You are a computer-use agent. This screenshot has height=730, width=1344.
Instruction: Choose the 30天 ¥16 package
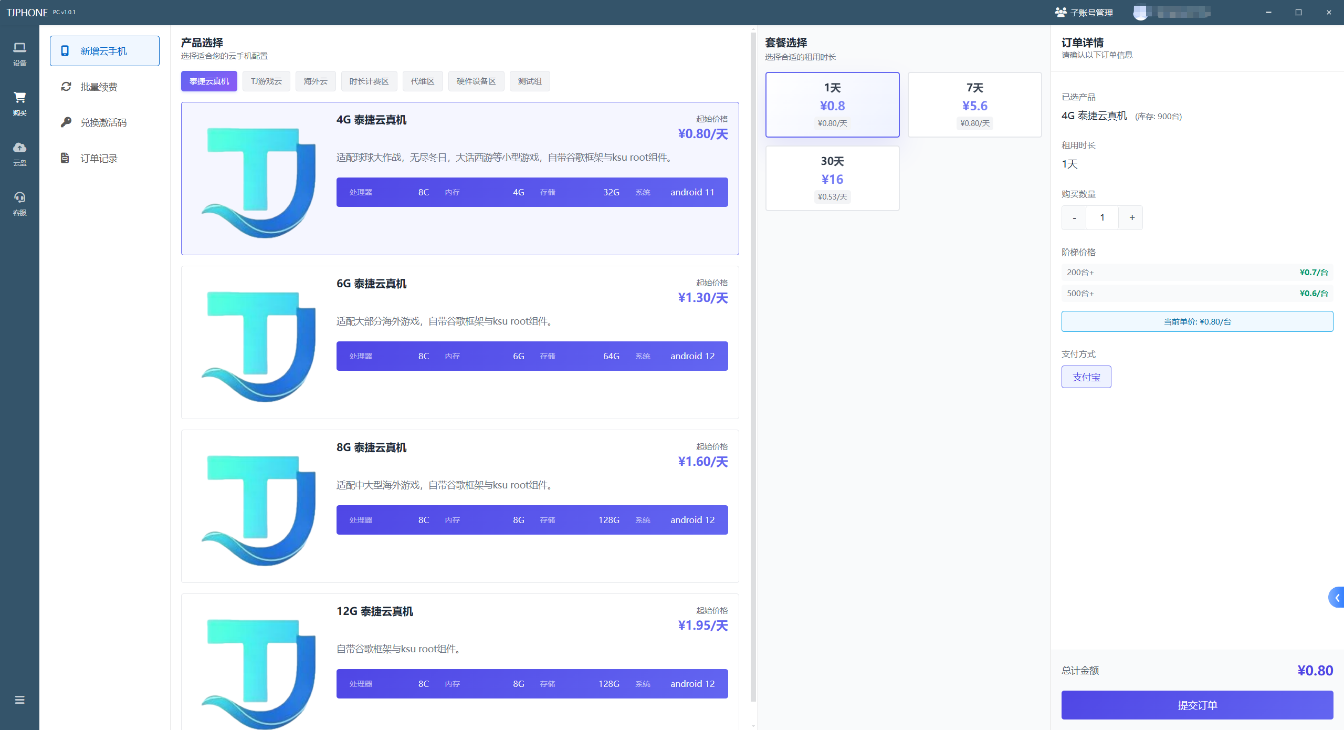coord(832,178)
